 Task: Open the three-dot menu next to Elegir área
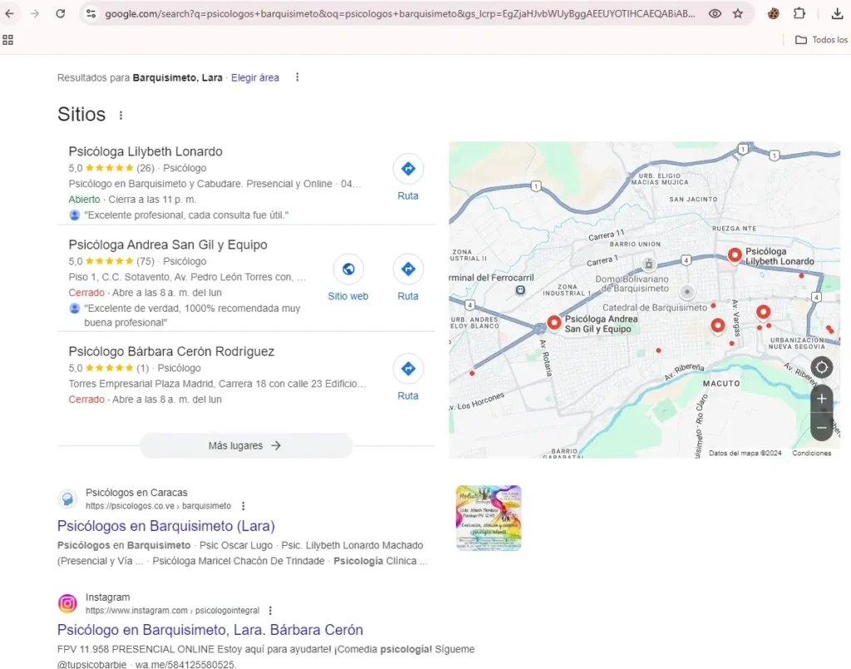[x=297, y=77]
